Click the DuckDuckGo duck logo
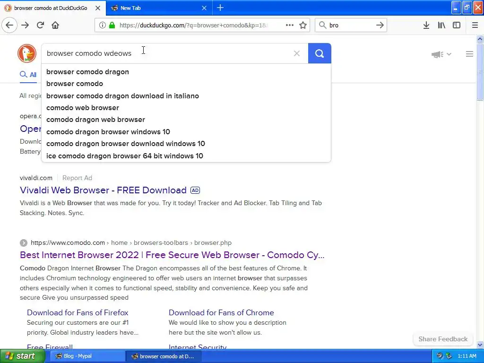 27,53
